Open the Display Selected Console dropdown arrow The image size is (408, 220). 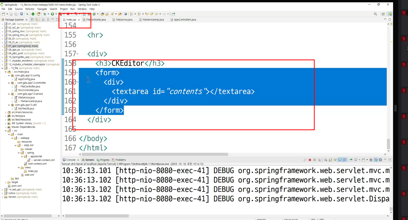[x=359, y=160]
